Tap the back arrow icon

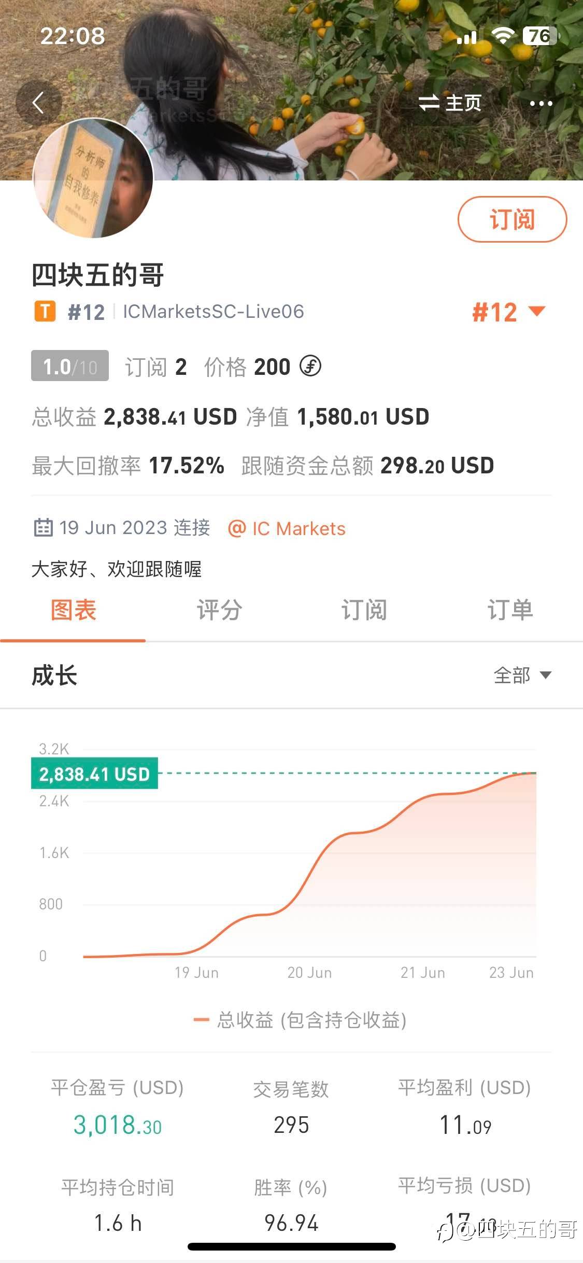pyautogui.click(x=38, y=103)
